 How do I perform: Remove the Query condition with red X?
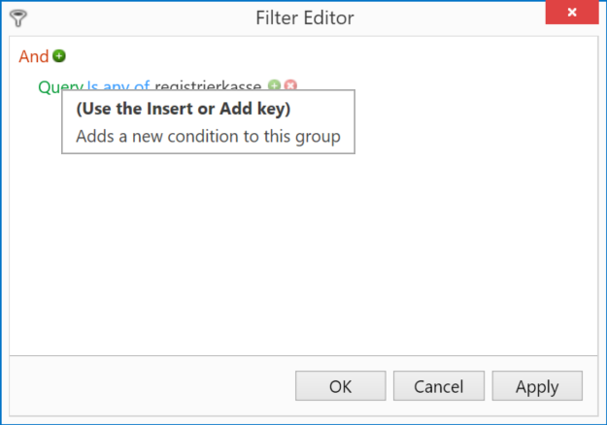290,84
